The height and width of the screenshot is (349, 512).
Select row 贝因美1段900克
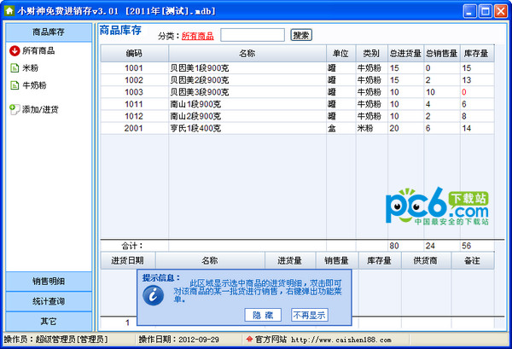click(297, 68)
